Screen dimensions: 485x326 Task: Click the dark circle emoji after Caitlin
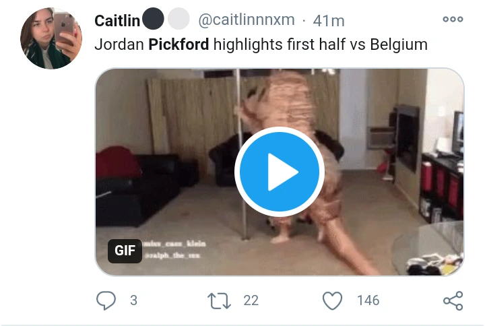coord(153,19)
